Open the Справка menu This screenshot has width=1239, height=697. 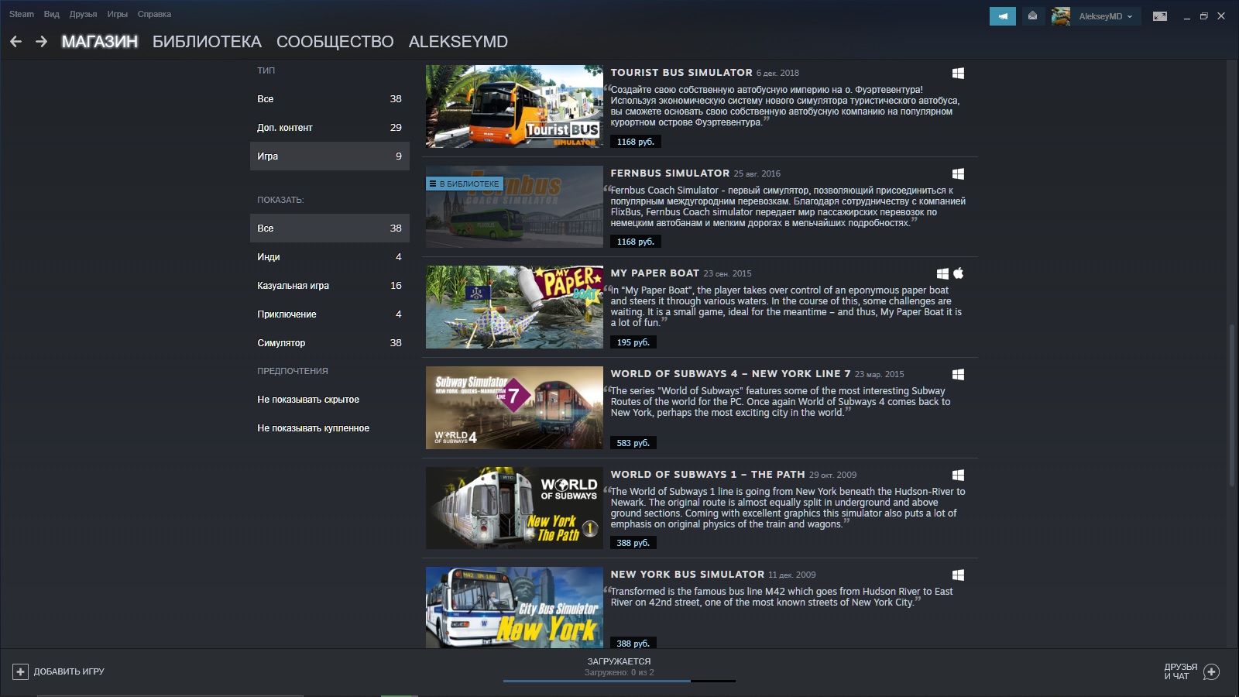pos(154,14)
